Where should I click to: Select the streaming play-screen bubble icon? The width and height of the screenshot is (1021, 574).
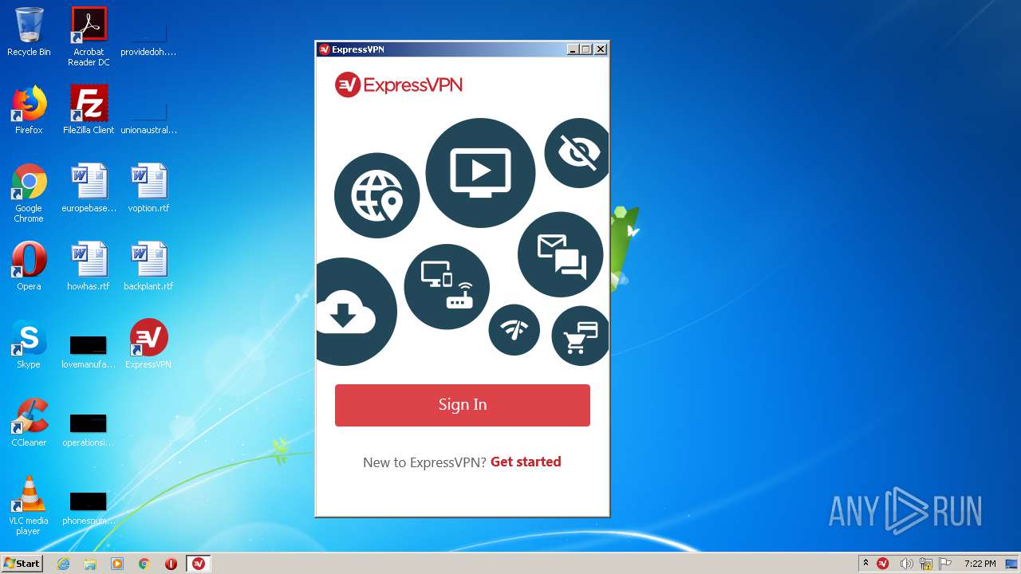pos(480,173)
